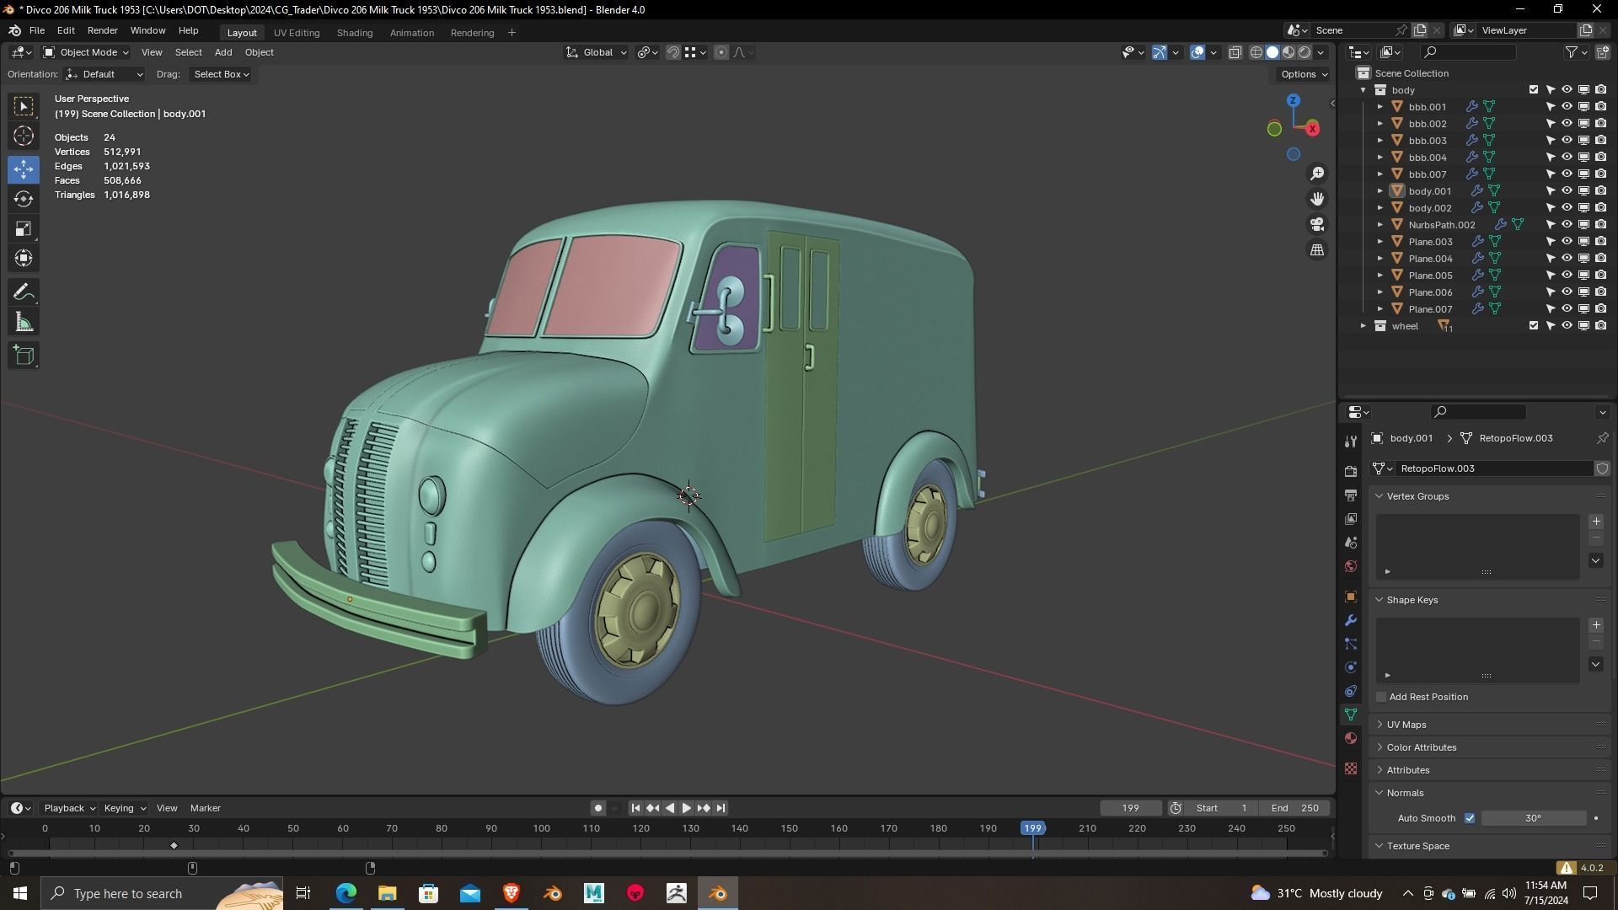The height and width of the screenshot is (910, 1618).
Task: Click the current frame 199 field
Action: tap(1130, 808)
